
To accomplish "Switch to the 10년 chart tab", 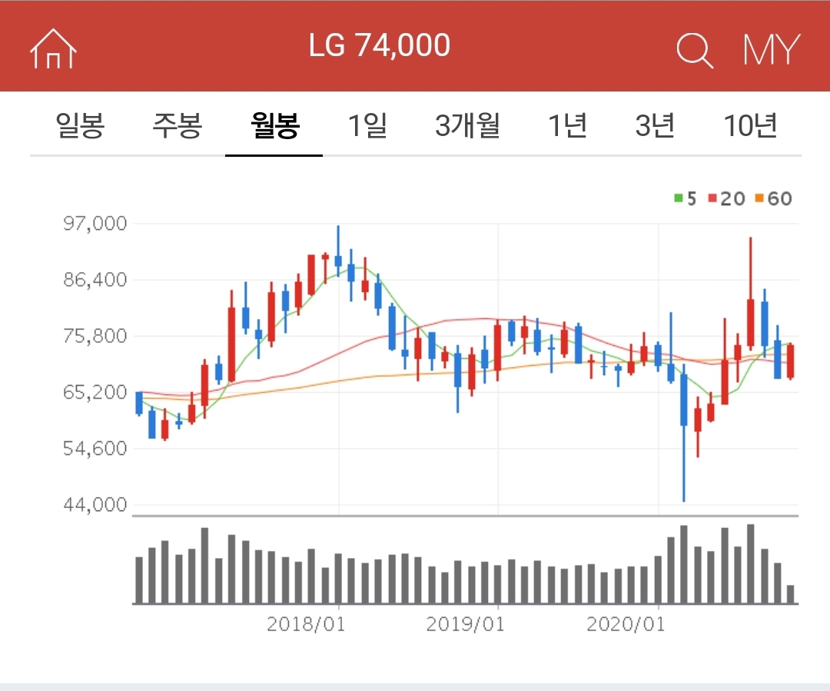I will 750,126.
